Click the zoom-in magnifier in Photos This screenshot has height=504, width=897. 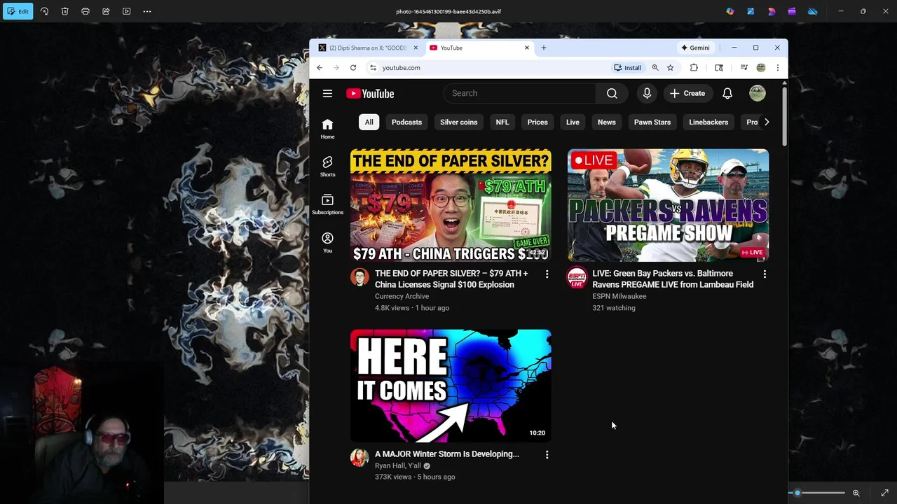click(856, 493)
